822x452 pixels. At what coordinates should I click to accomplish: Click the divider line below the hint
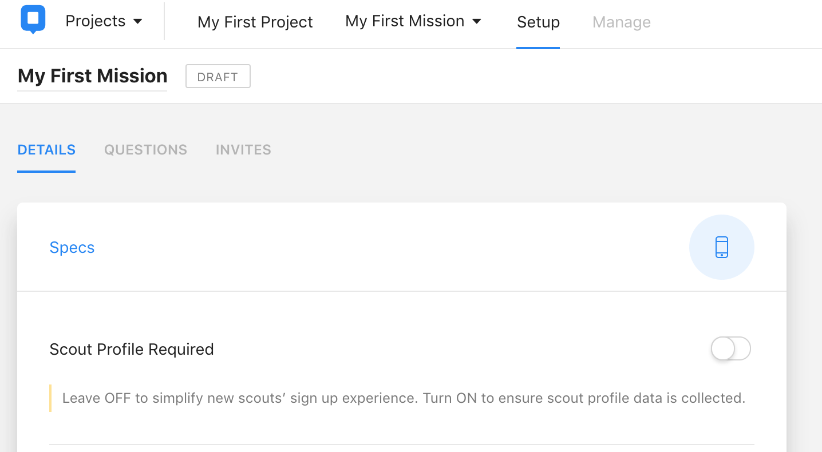tap(402, 445)
